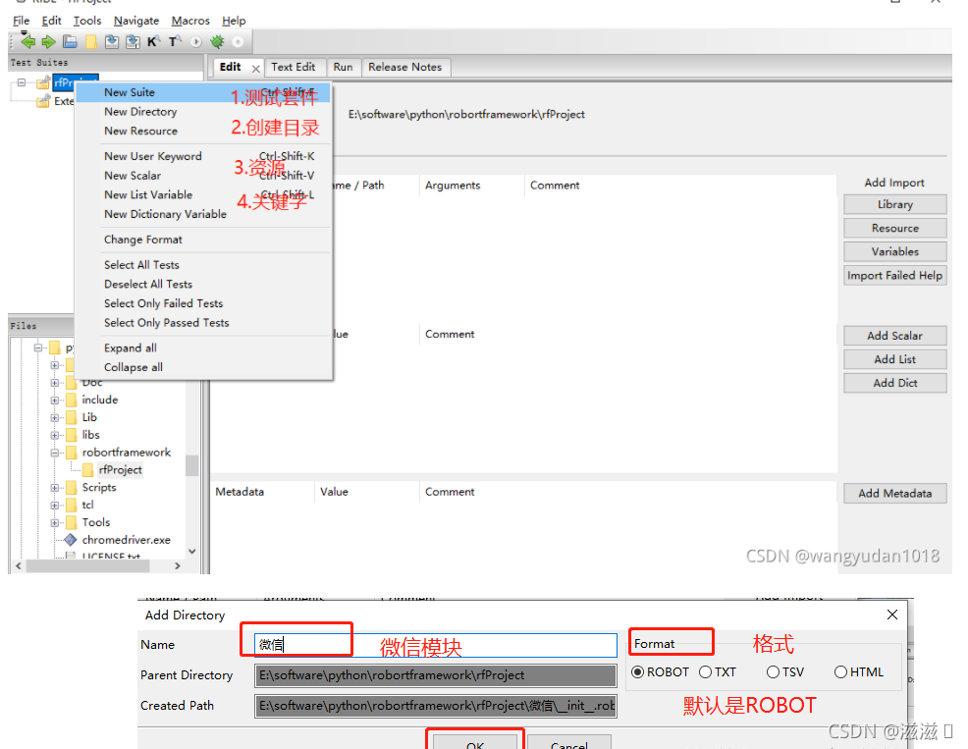Click the Open Directory folder icon
Image resolution: width=968 pixels, height=749 pixels.
pyautogui.click(x=90, y=41)
